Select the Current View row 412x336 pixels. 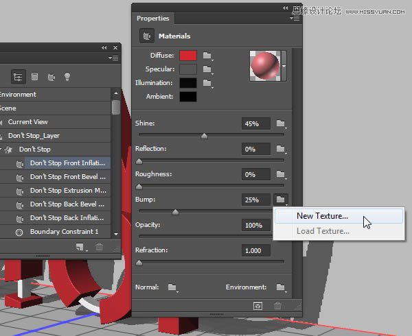coord(55,122)
